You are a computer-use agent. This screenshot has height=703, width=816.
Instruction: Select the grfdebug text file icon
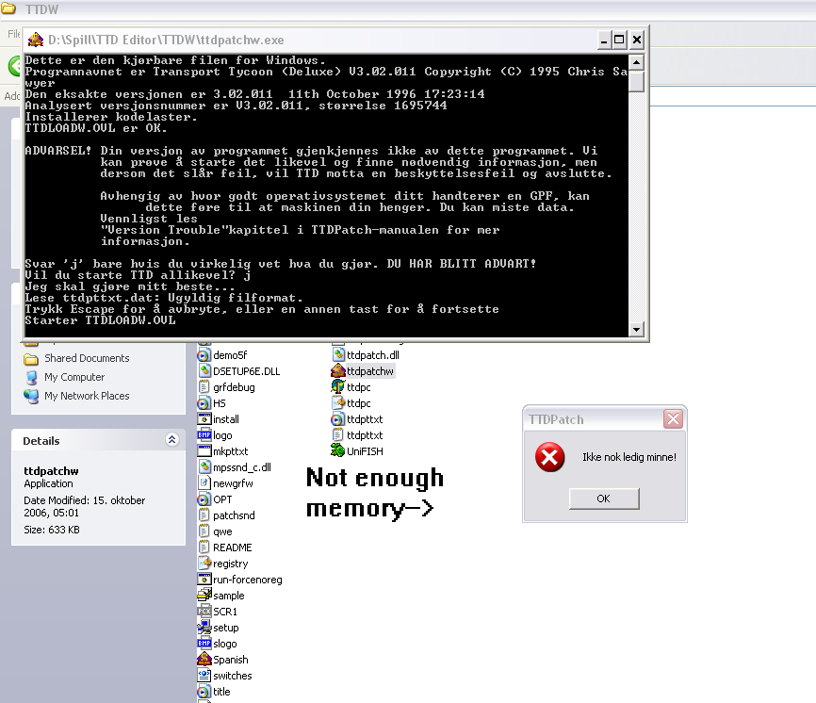pos(204,387)
